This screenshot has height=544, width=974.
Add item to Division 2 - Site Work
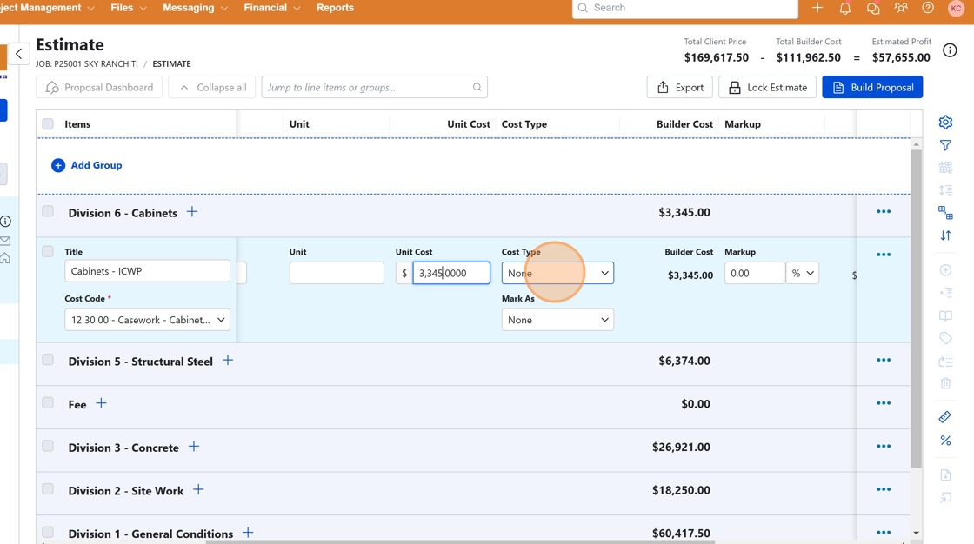(x=198, y=489)
